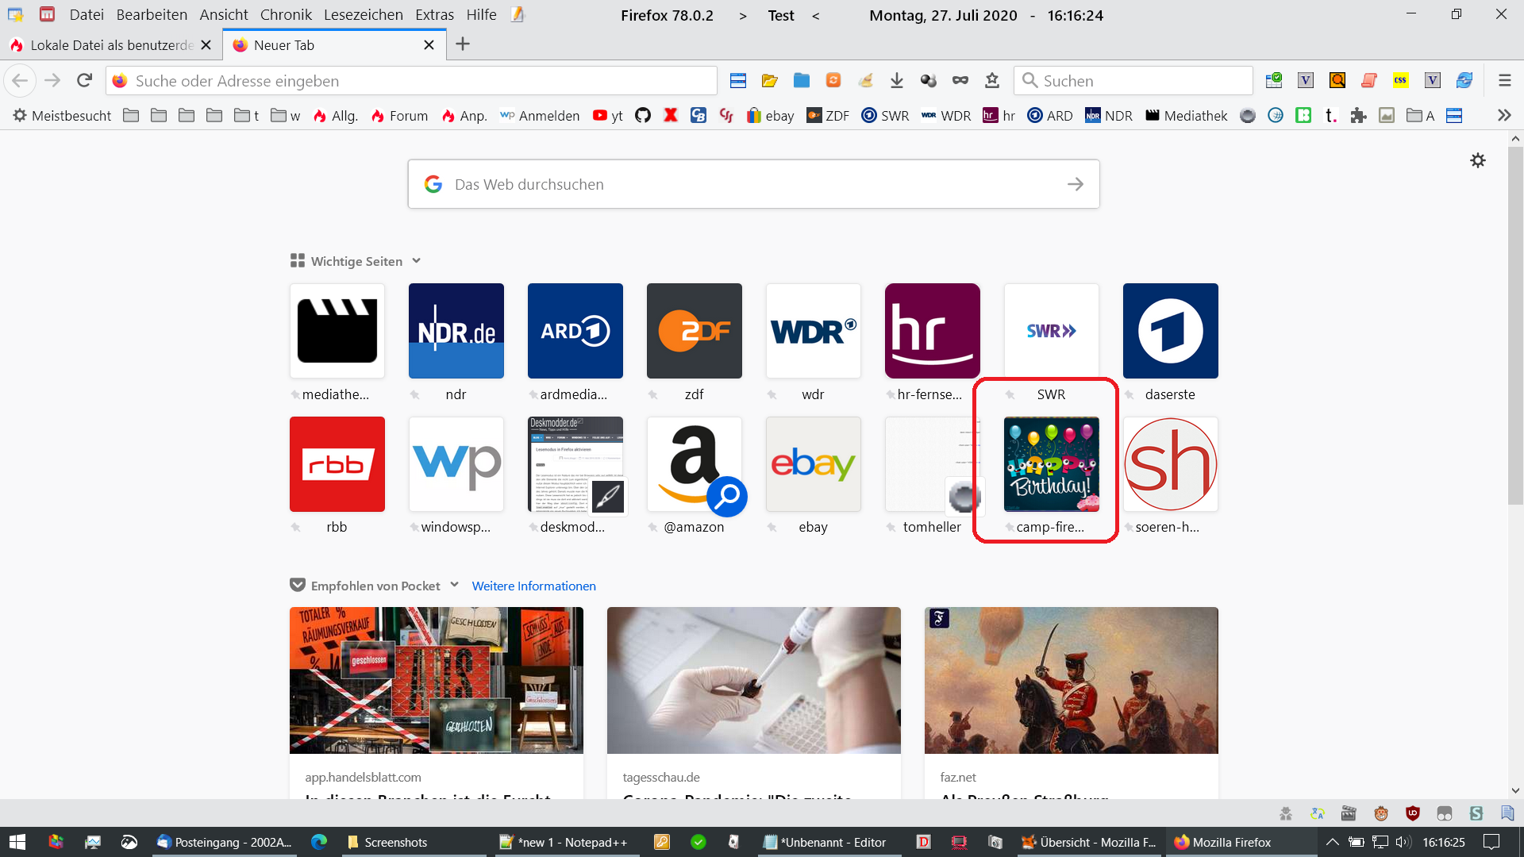Click the GitHub bookmark icon
Image resolution: width=1524 pixels, height=857 pixels.
coord(643,116)
